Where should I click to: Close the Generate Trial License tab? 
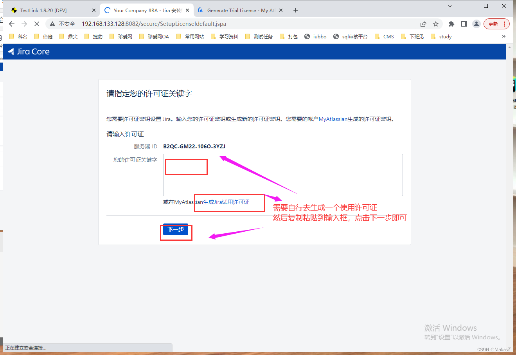tap(281, 10)
